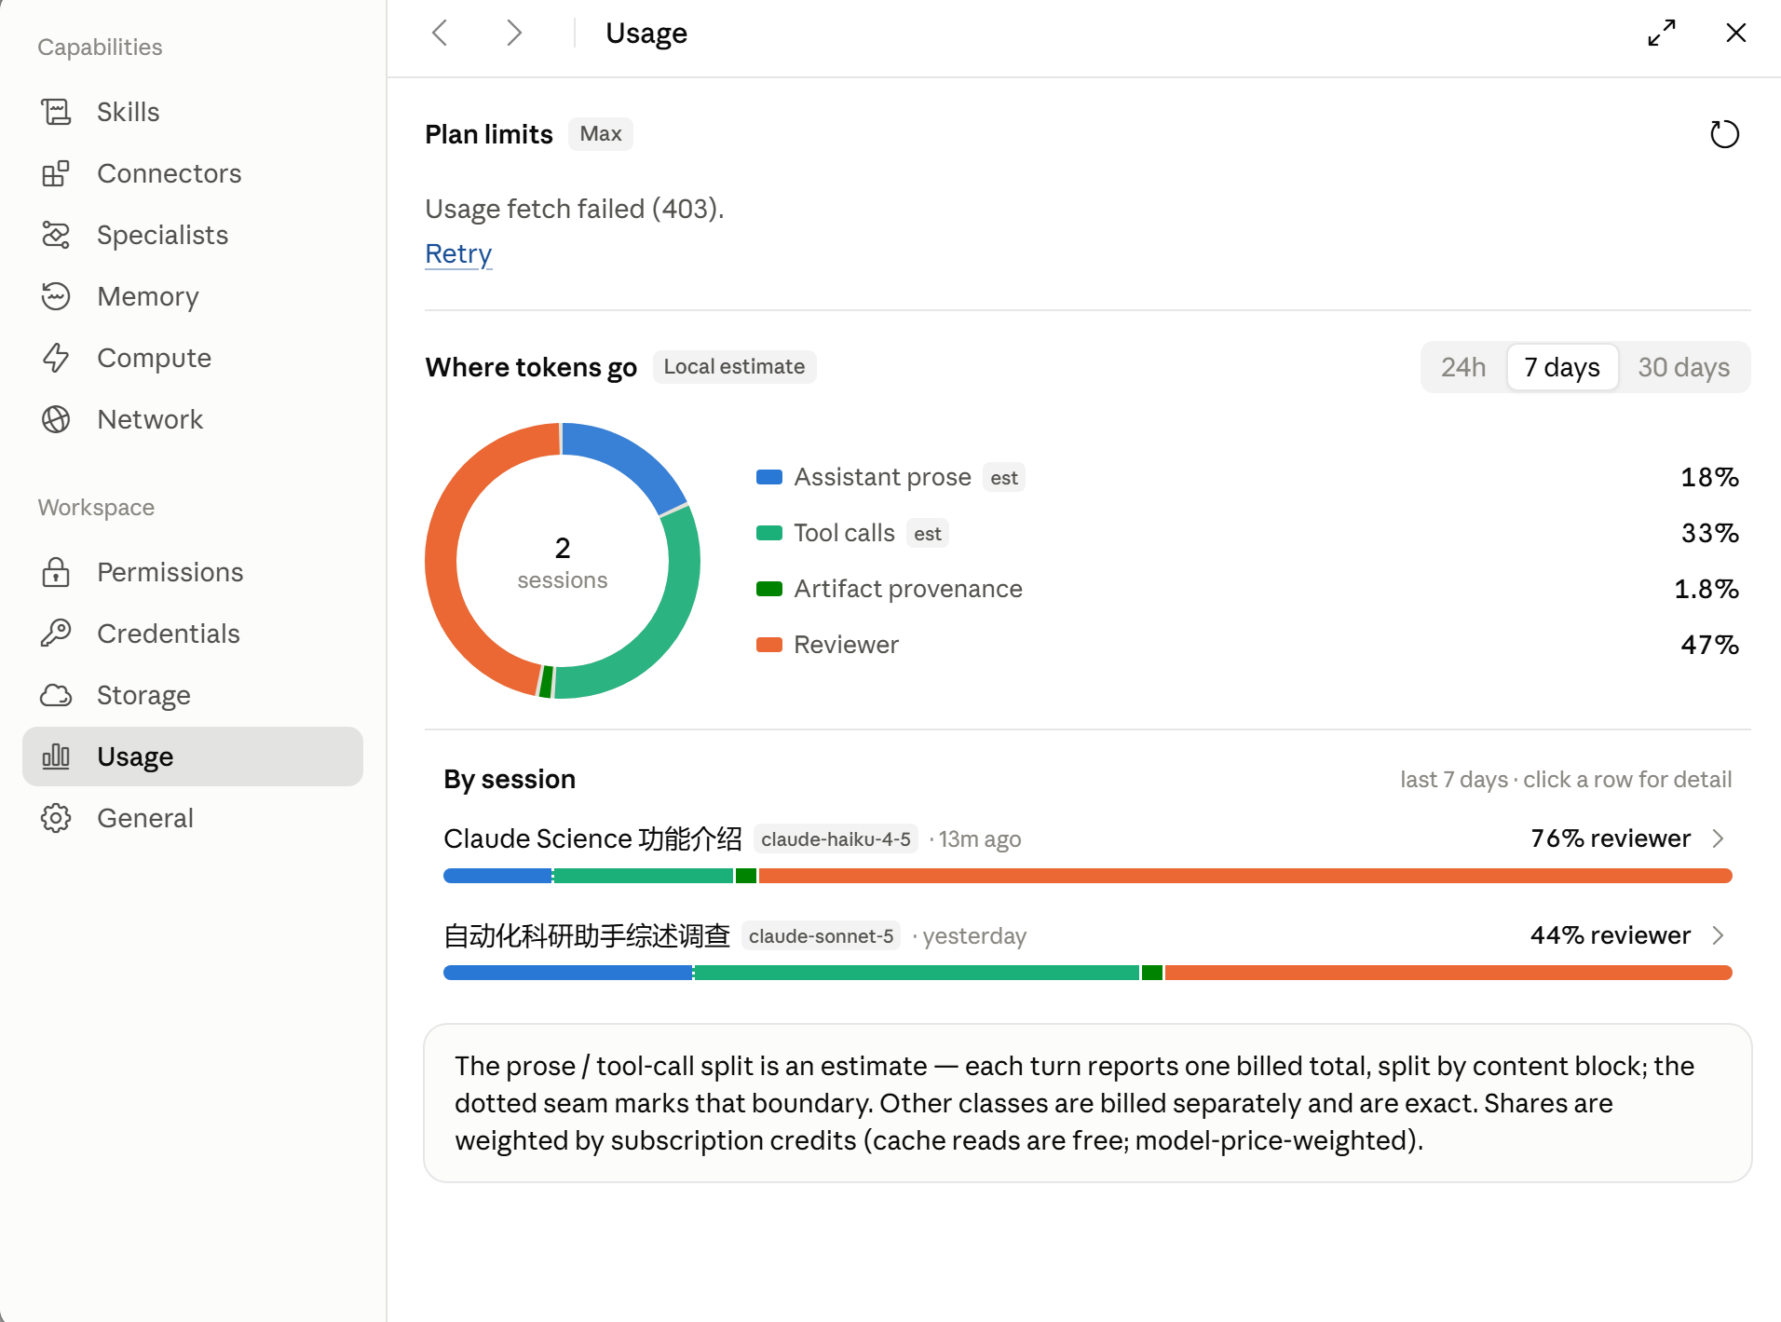Select the 7 days range

pos(1562,367)
